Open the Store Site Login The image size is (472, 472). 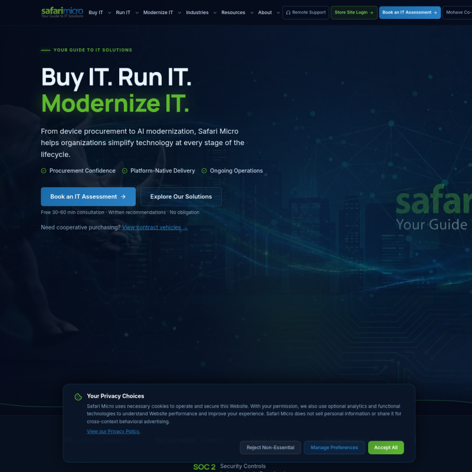pyautogui.click(x=354, y=12)
